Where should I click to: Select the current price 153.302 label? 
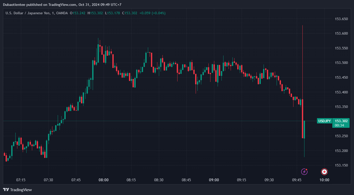coord(341,121)
